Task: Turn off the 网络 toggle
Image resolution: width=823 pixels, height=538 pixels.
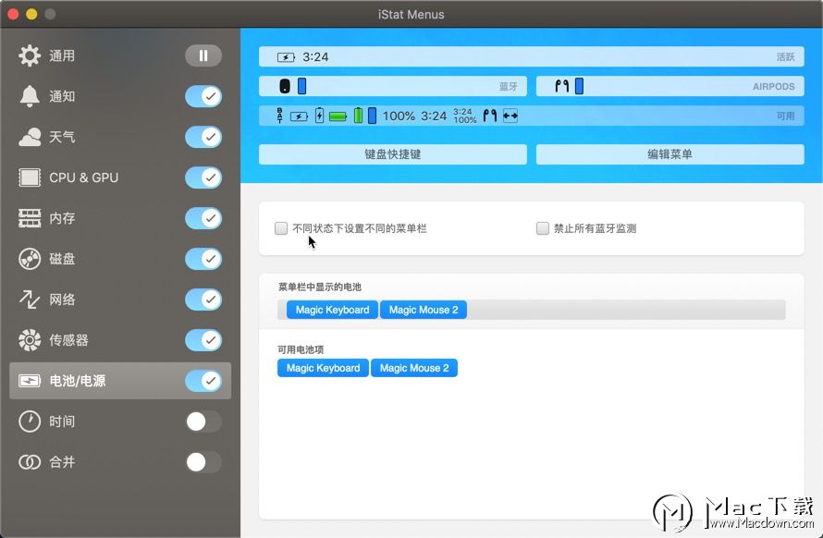Action: pos(203,300)
